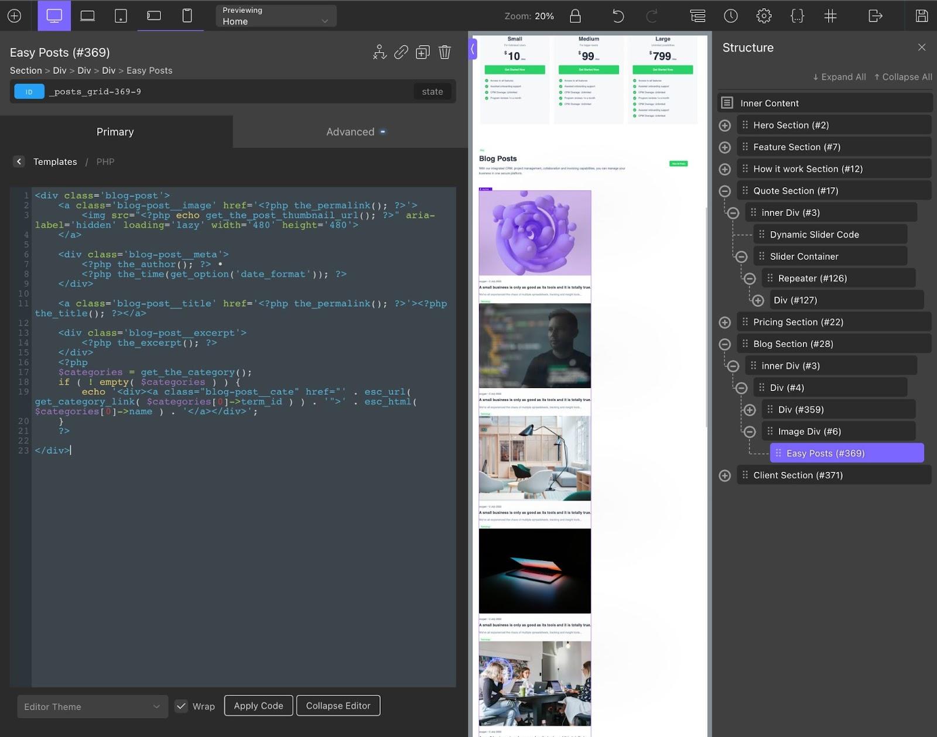Collapse the Blog Section (#28) node
This screenshot has width=937, height=737.
coord(725,344)
